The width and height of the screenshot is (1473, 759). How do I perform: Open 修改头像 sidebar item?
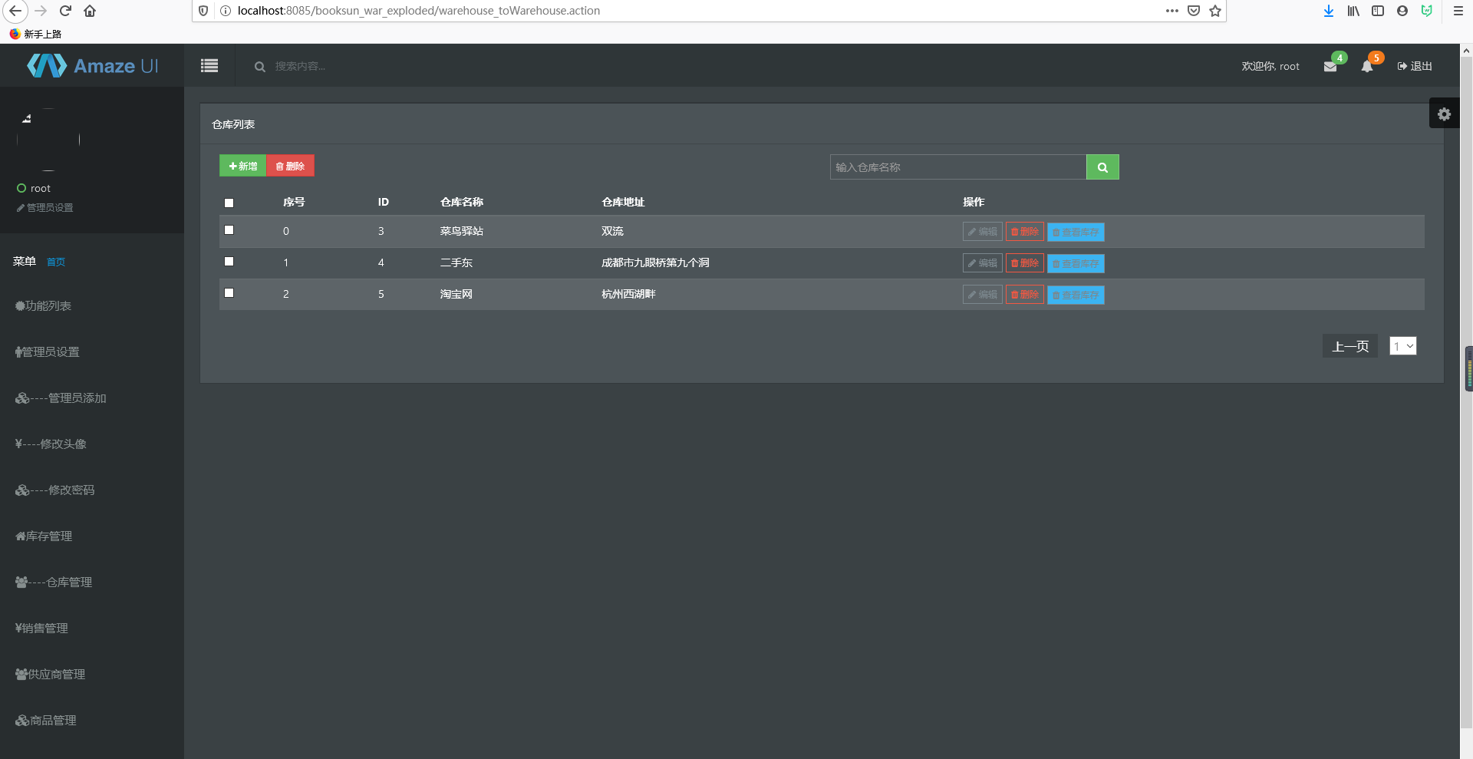[x=51, y=444]
